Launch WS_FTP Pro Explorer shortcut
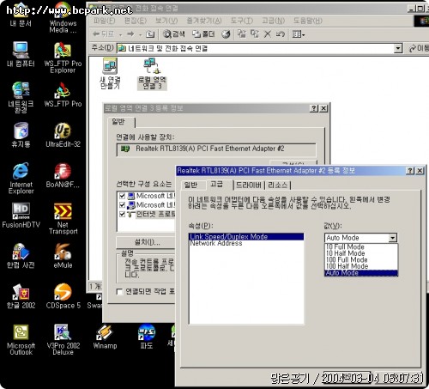The width and height of the screenshot is (429, 389). pos(63,58)
